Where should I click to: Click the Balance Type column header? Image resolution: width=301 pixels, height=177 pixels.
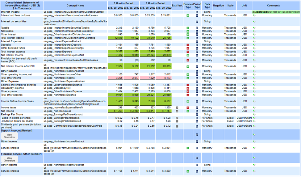pos(188,5)
